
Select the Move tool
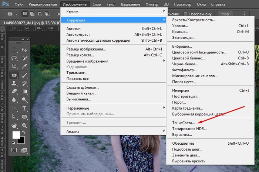24,50
